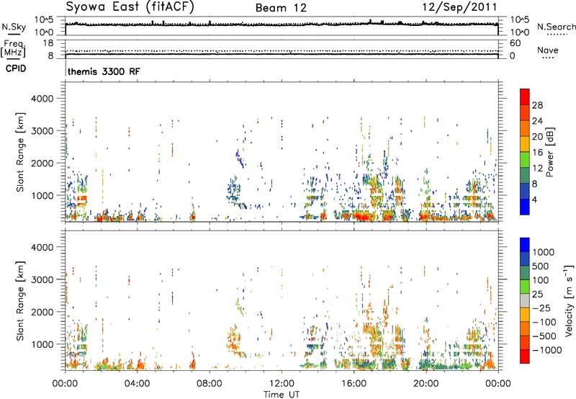This screenshot has height=399, width=576.
Task: Select the 'Beam 12' header label
Action: tap(281, 8)
